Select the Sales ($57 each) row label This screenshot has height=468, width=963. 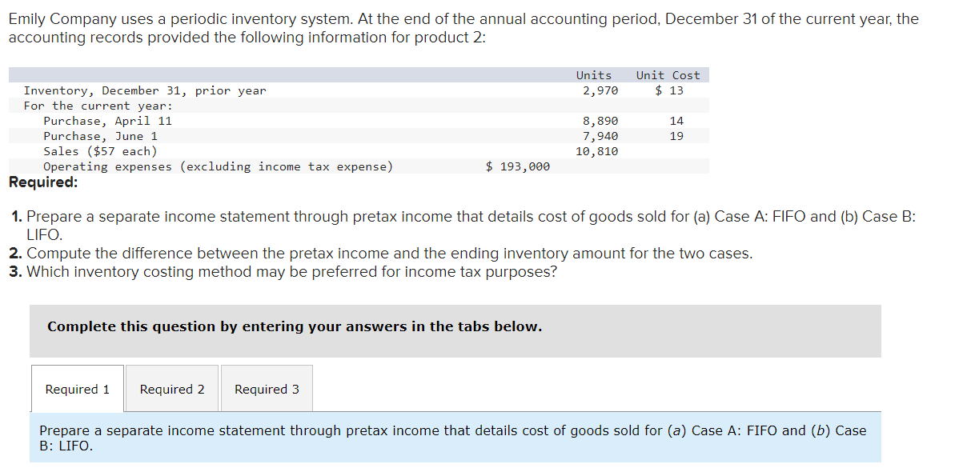pos(100,151)
